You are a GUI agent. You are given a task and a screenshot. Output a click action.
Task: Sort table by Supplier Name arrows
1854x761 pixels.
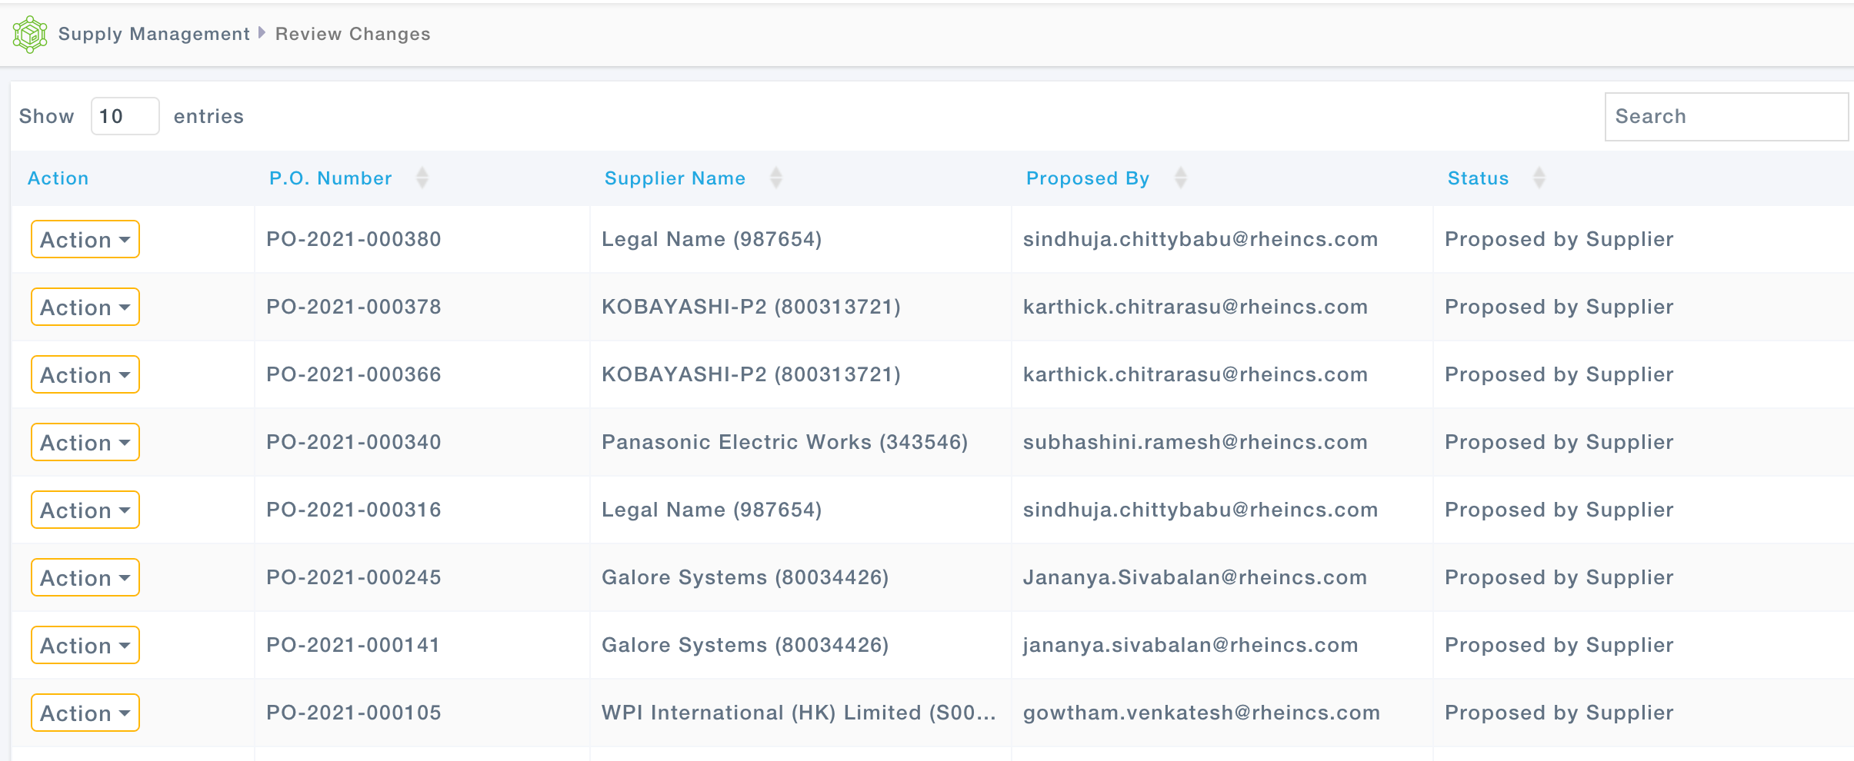(775, 178)
